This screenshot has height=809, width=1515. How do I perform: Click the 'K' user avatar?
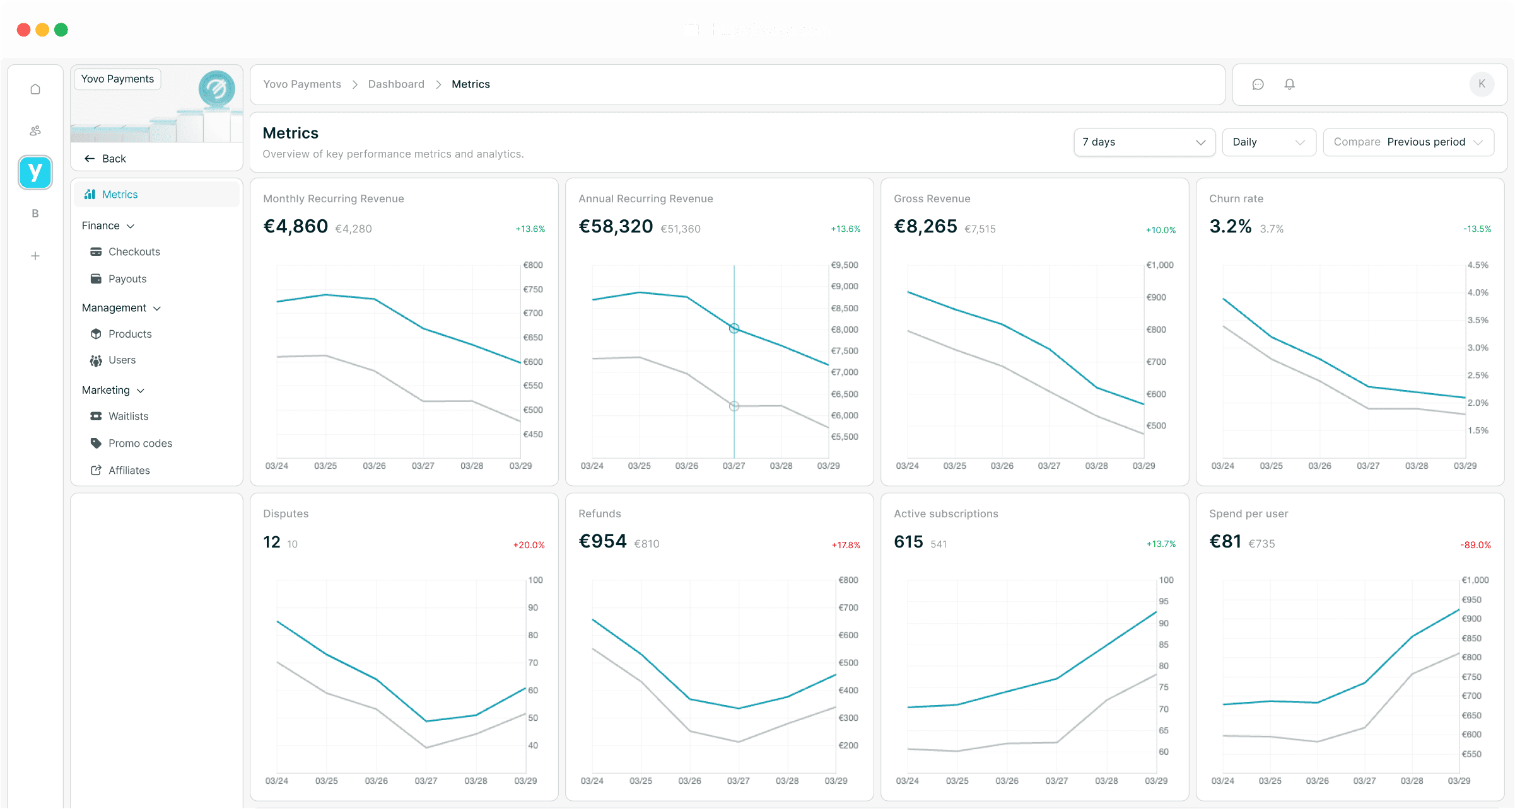pyautogui.click(x=1482, y=84)
